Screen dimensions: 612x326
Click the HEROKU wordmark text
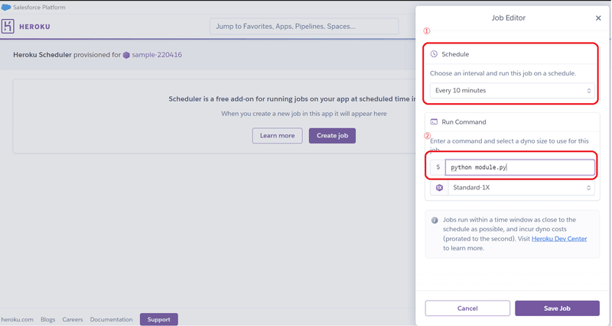[x=34, y=27]
